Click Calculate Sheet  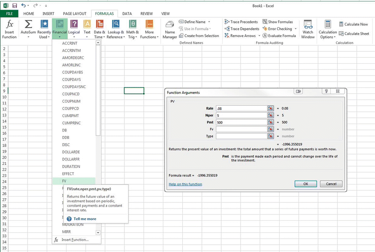click(354, 33)
